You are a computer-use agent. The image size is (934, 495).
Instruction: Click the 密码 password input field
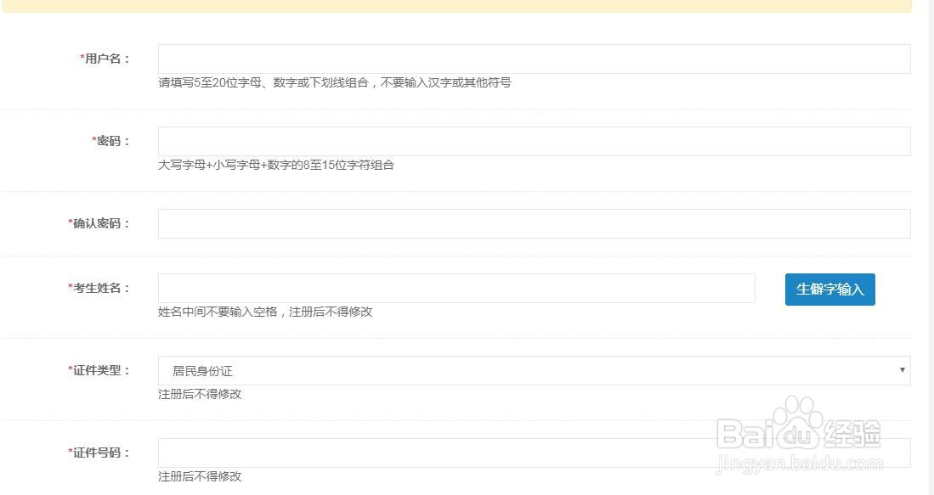532,141
